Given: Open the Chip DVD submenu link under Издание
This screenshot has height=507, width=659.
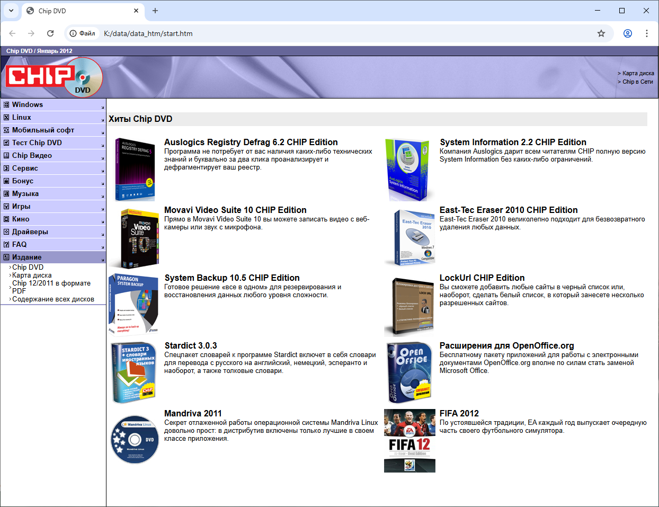Looking at the screenshot, I should pos(28,268).
